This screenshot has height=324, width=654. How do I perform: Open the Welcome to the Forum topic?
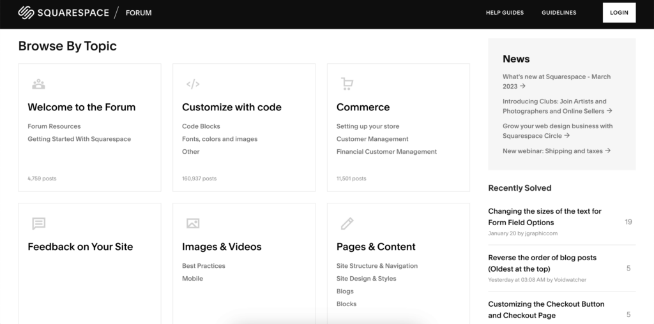(x=81, y=107)
